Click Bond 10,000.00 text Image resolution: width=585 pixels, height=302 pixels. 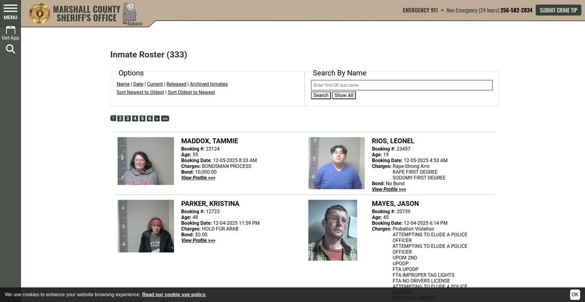click(199, 172)
